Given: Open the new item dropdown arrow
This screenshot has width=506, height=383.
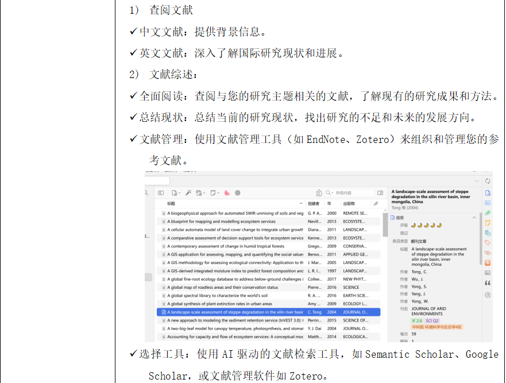Looking at the screenshot, I should tap(179, 194).
